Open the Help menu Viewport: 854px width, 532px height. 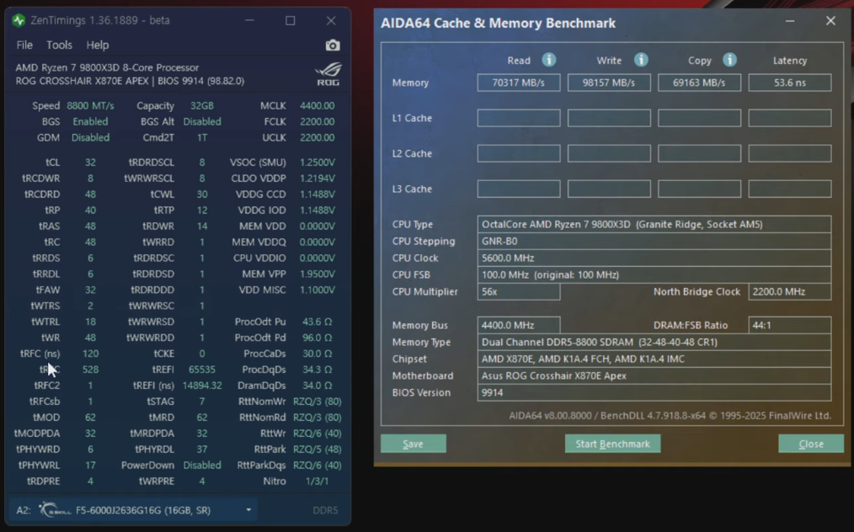pos(98,45)
